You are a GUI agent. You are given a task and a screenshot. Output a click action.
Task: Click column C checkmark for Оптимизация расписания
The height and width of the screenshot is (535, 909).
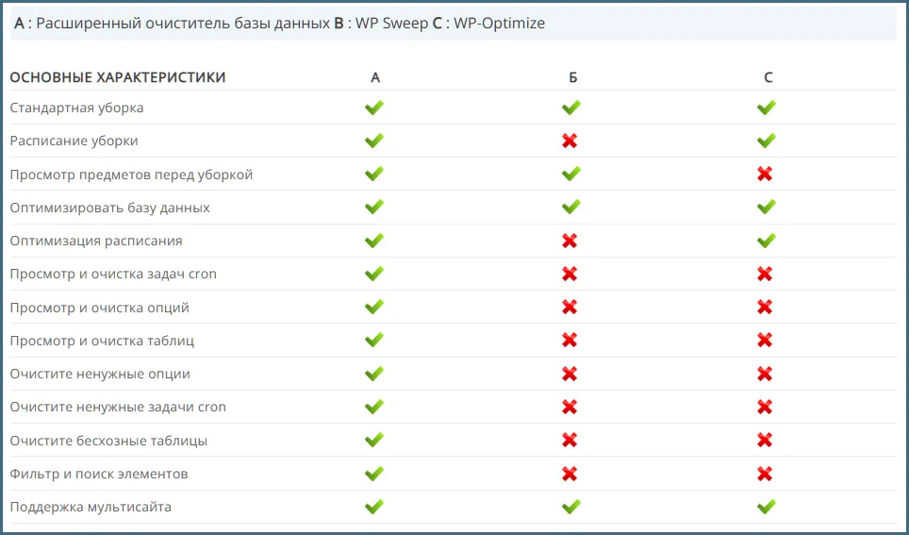[766, 241]
